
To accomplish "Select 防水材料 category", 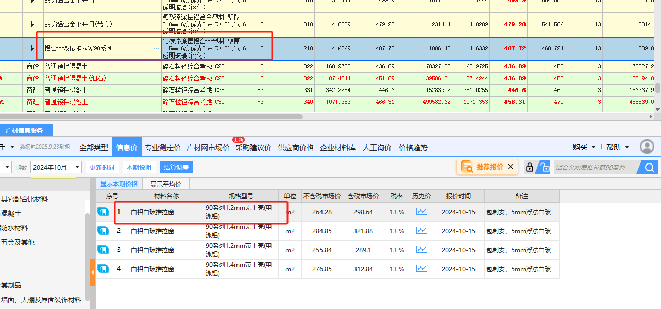I will point(14,228).
